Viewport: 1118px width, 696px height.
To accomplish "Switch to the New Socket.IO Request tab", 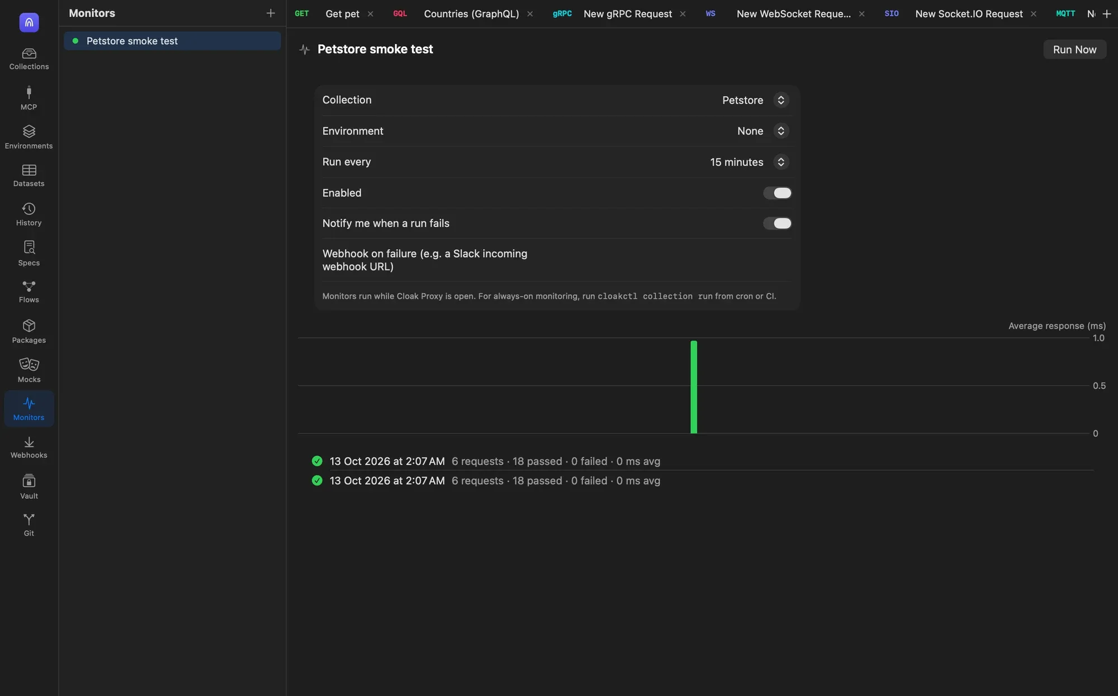I will click(969, 14).
